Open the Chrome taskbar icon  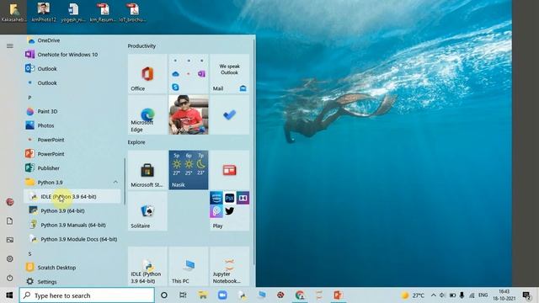[300, 295]
